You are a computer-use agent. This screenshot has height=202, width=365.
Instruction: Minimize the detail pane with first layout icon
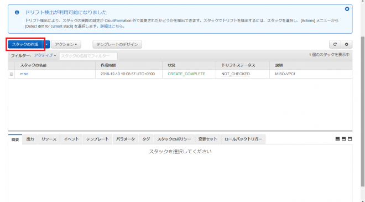tap(337, 139)
